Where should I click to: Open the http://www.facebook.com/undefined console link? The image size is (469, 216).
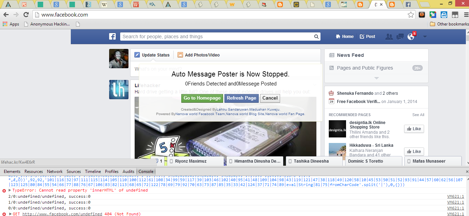(x=62, y=214)
